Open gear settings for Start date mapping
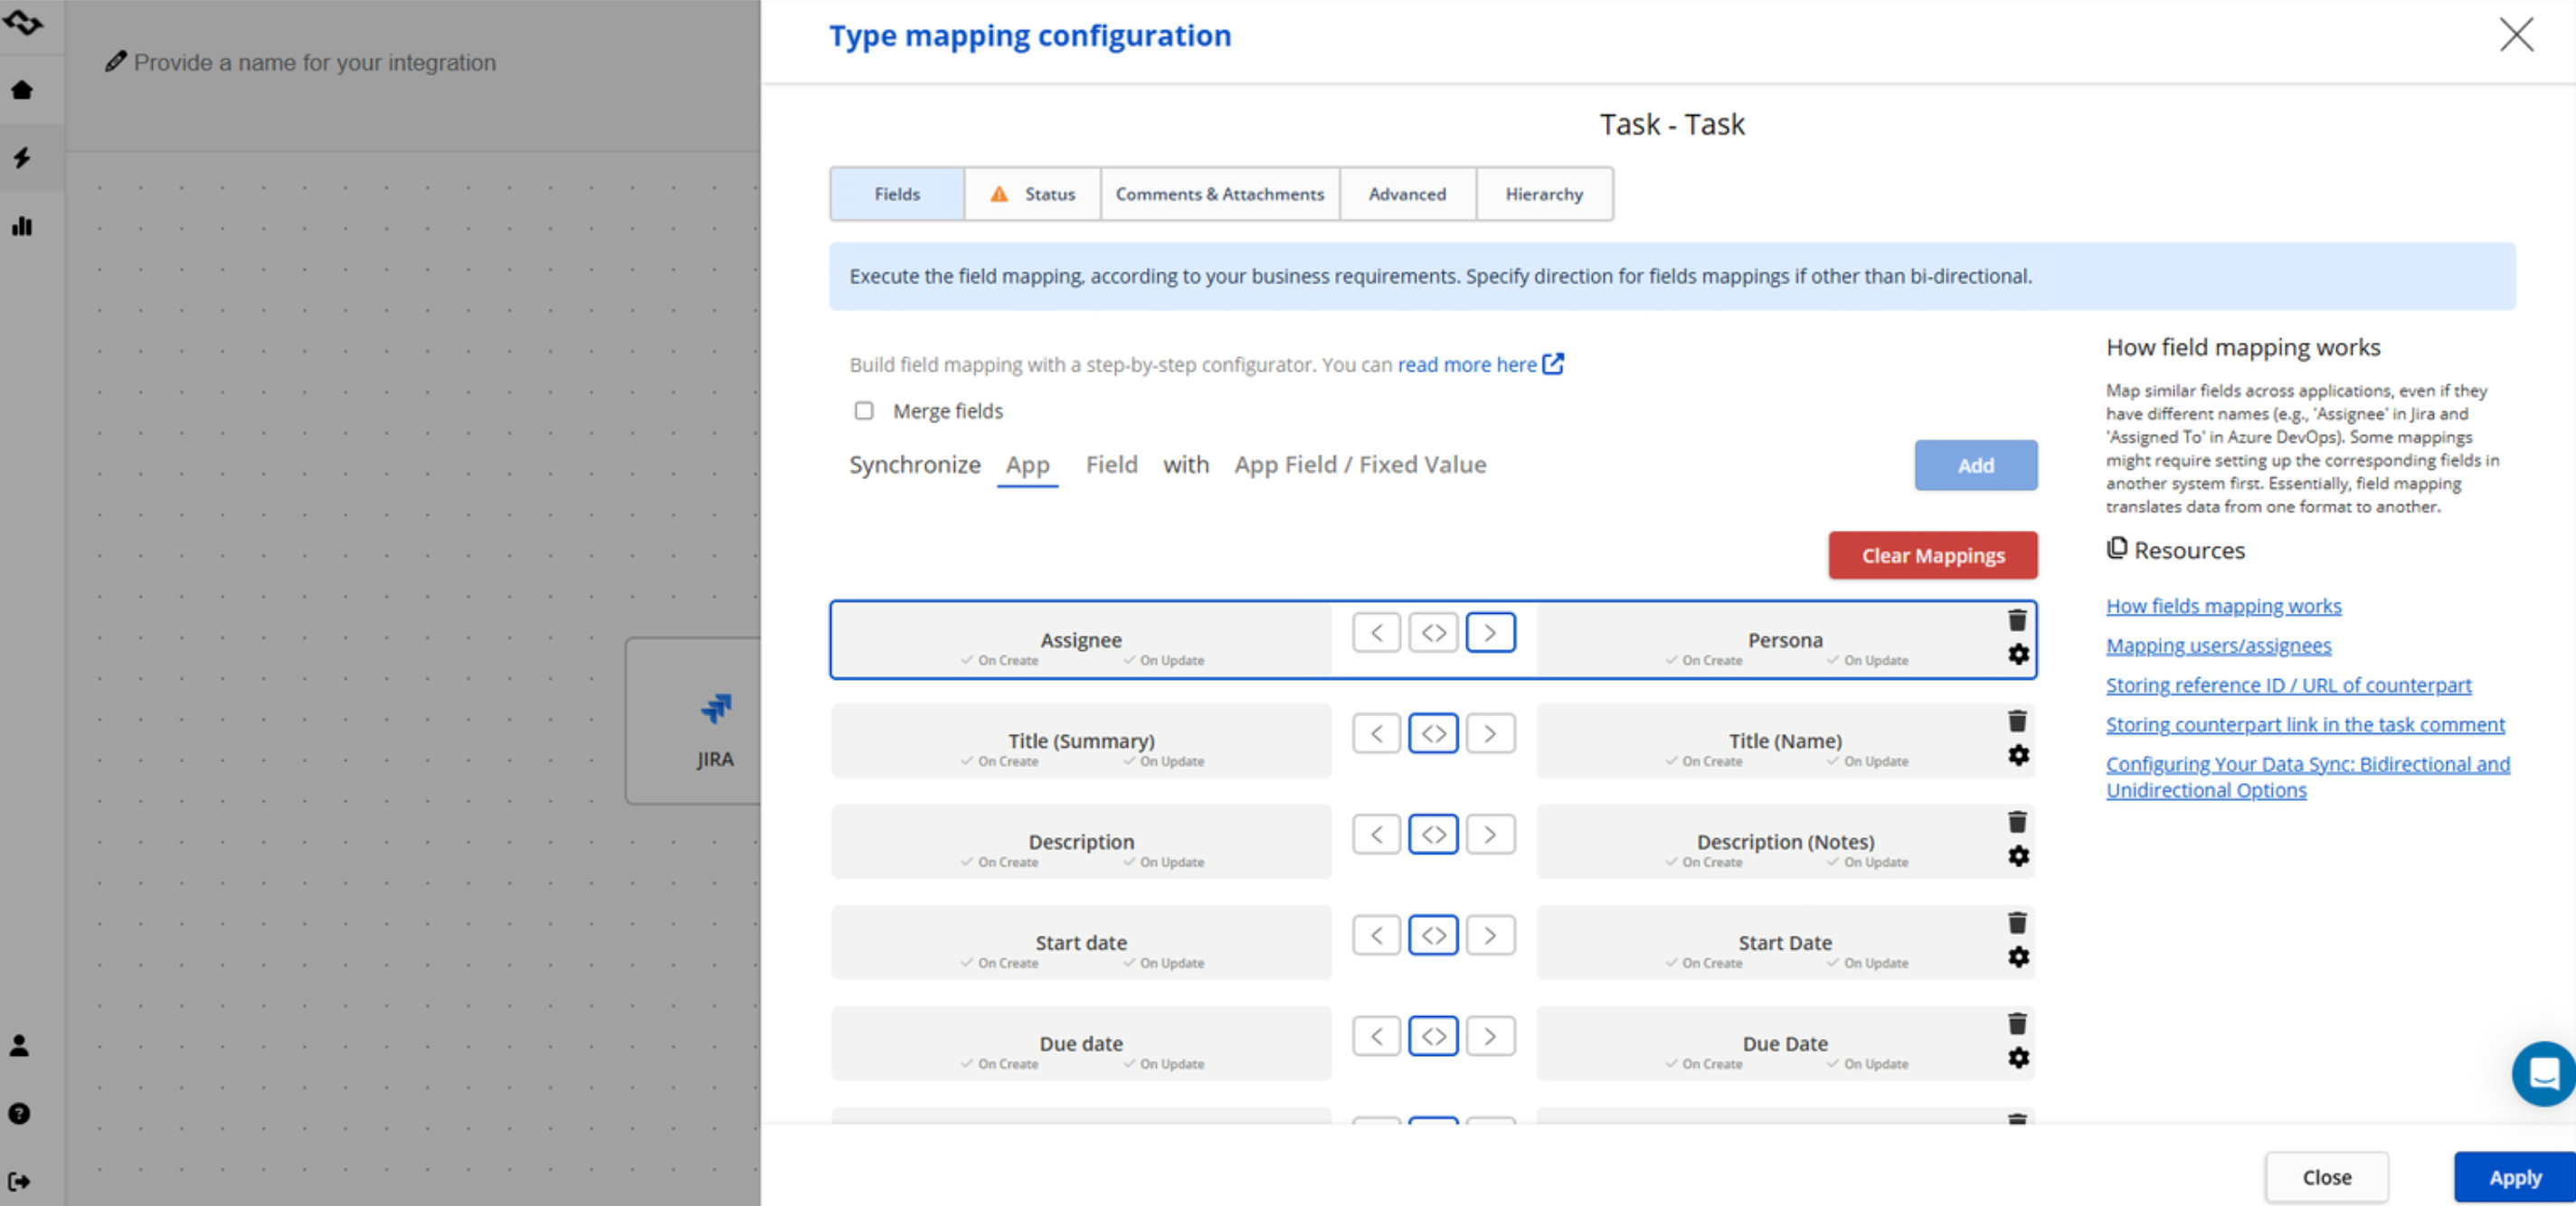The image size is (2576, 1206). (2018, 957)
